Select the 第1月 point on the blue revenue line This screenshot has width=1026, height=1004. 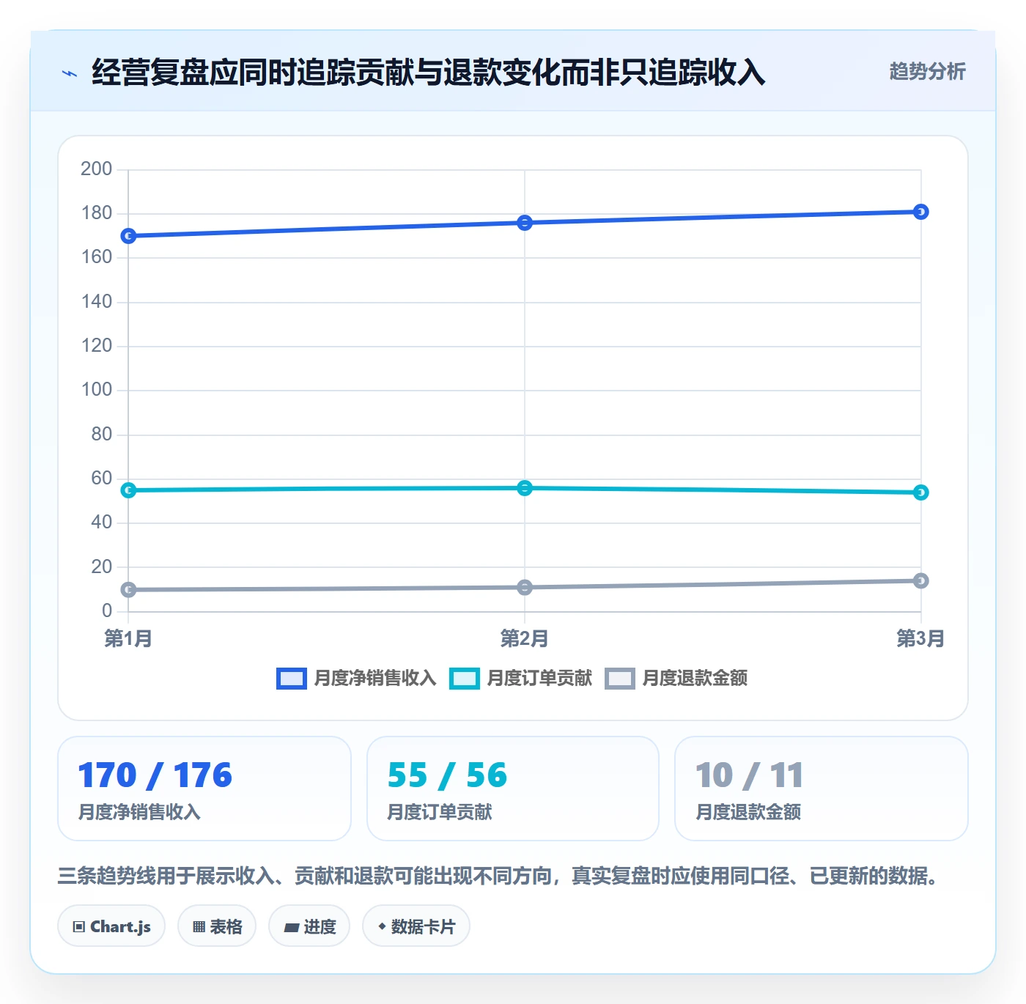coord(128,236)
